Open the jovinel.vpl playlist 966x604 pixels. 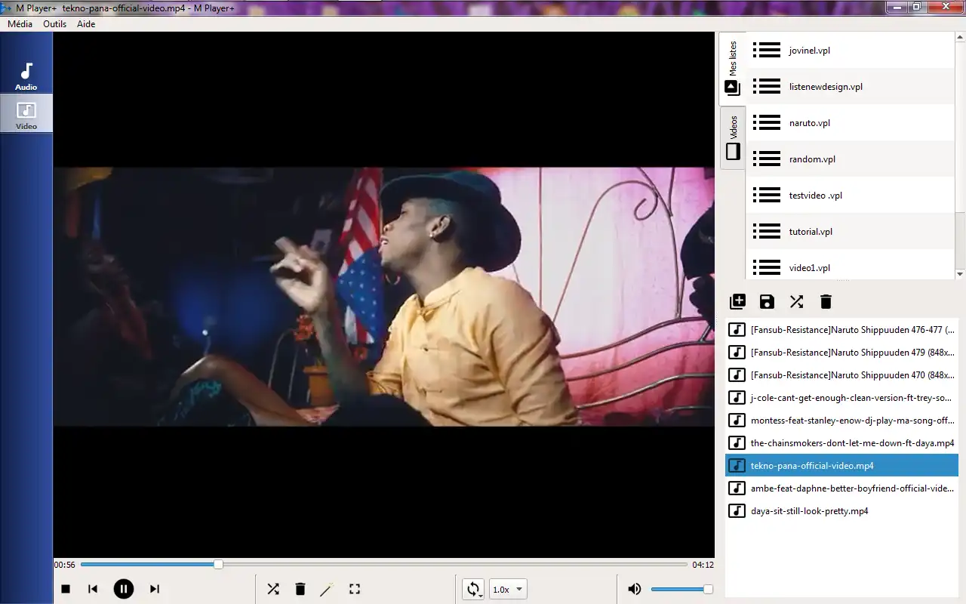pos(851,51)
